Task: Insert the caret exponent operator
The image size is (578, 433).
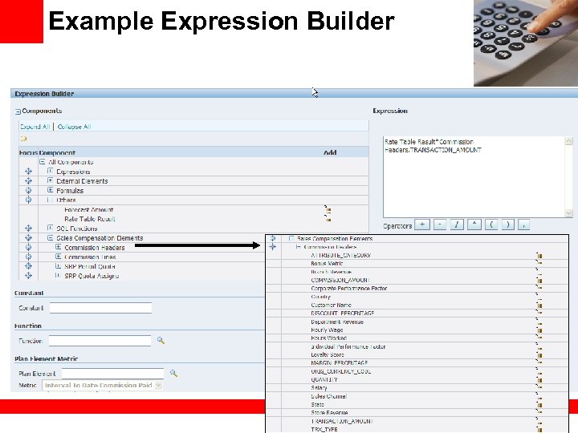Action: click(x=474, y=225)
